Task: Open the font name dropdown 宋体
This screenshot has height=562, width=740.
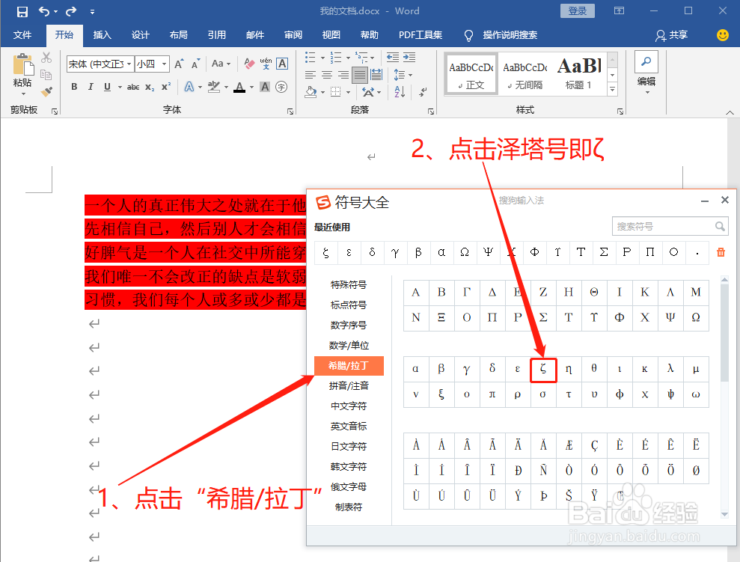Action: pos(129,64)
